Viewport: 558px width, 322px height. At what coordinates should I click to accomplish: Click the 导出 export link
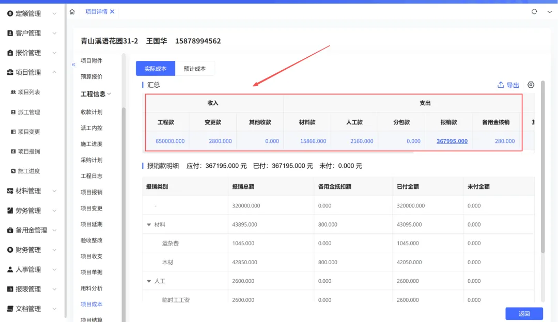513,85
